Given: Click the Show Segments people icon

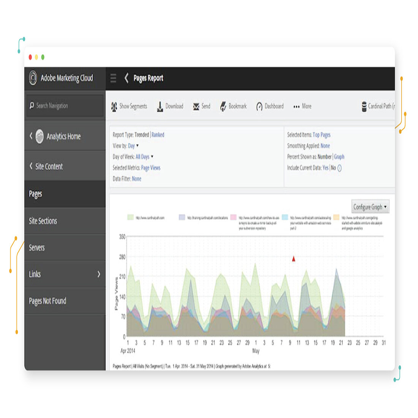Looking at the screenshot, I should point(114,107).
